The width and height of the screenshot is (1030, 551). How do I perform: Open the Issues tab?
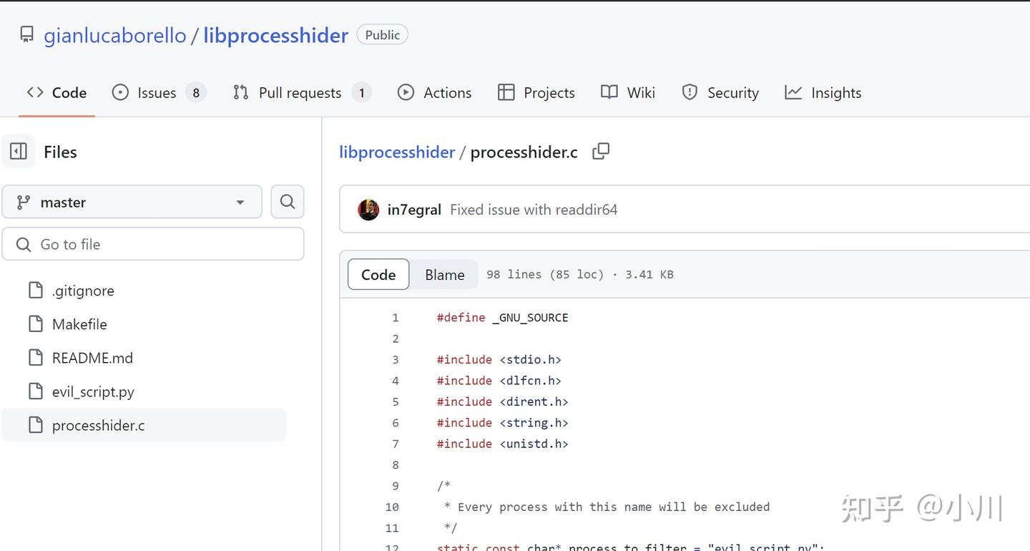pos(159,92)
